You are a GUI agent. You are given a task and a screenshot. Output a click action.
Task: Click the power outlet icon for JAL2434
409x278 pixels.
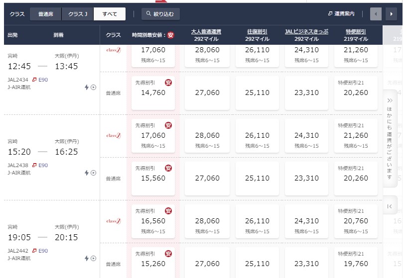[x=87, y=87]
